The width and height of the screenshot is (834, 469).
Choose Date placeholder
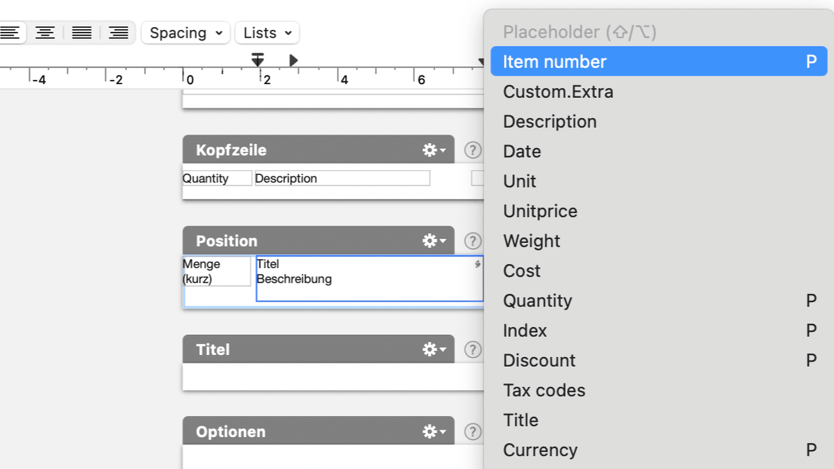[659, 151]
